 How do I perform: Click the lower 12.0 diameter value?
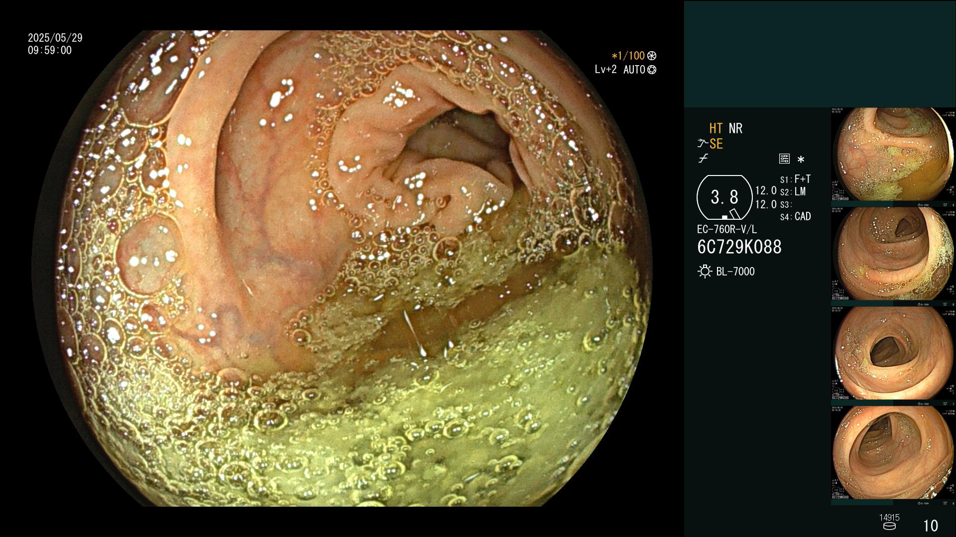click(766, 204)
